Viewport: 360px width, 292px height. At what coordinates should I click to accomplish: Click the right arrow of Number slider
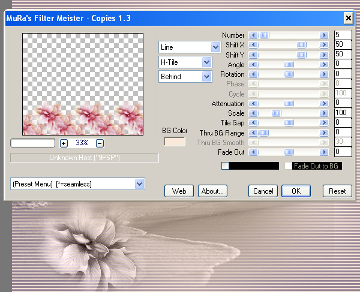pos(324,35)
